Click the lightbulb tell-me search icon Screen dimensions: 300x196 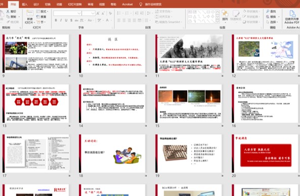[141, 4]
